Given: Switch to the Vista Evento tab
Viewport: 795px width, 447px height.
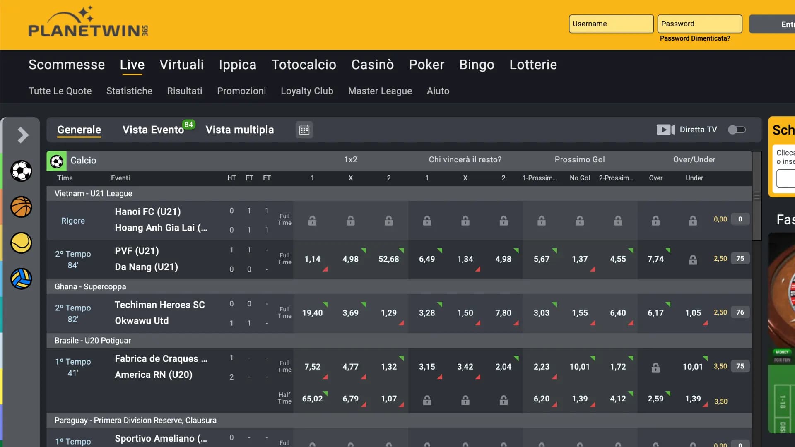Looking at the screenshot, I should 153,130.
